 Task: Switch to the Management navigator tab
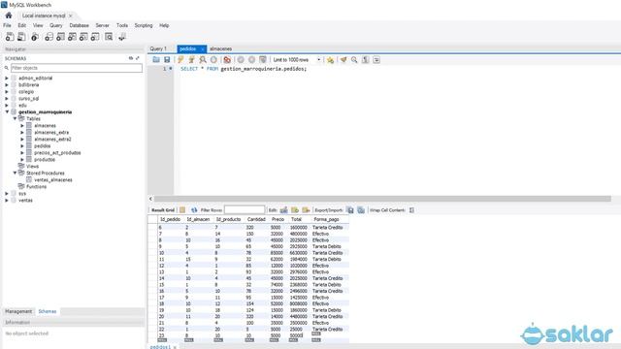tap(18, 311)
